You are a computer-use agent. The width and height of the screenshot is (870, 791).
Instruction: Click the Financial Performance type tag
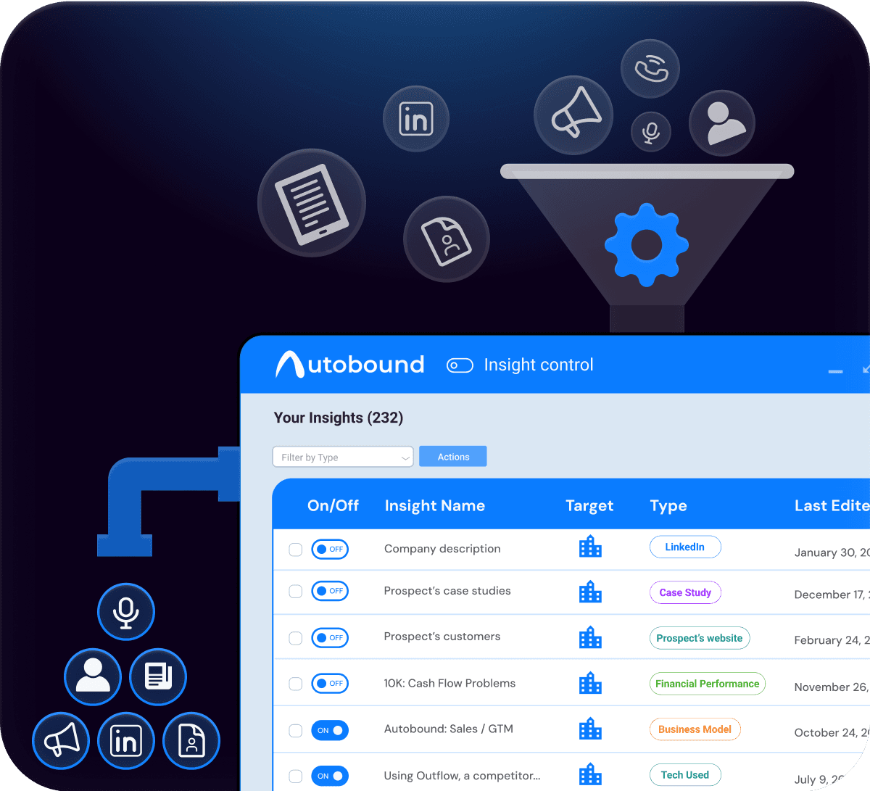[x=707, y=683]
